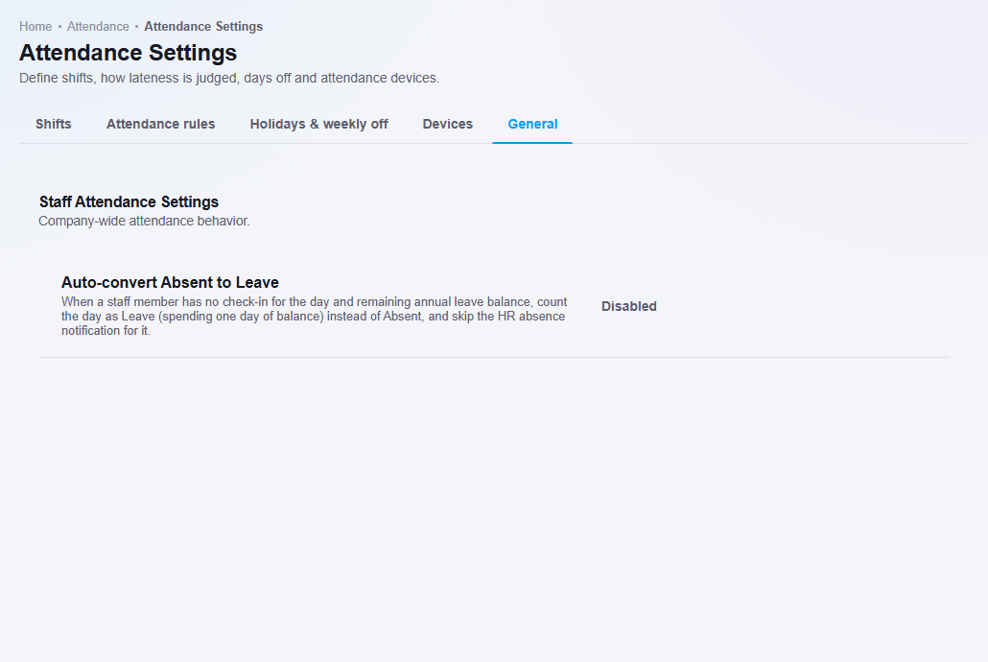Click the Attendance Settings breadcrumb item
Screen dimensions: 988x662
203,27
